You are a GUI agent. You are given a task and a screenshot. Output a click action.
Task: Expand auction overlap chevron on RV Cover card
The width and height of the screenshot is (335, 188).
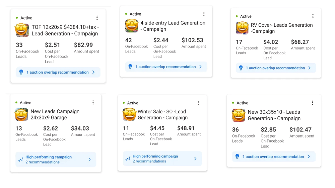(x=310, y=68)
